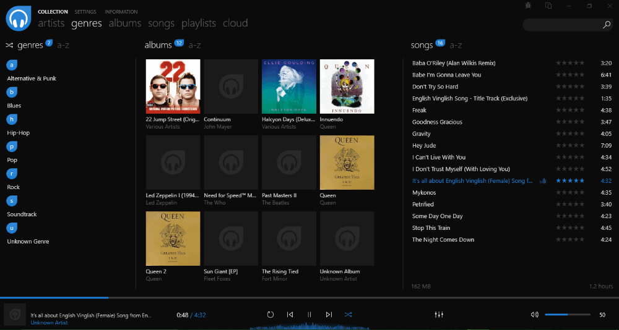This screenshot has height=330, width=619.
Task: Select the Unknown Genre entry
Action: click(28, 242)
